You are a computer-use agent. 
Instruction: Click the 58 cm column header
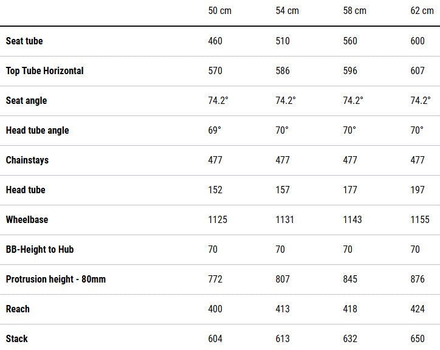point(354,11)
